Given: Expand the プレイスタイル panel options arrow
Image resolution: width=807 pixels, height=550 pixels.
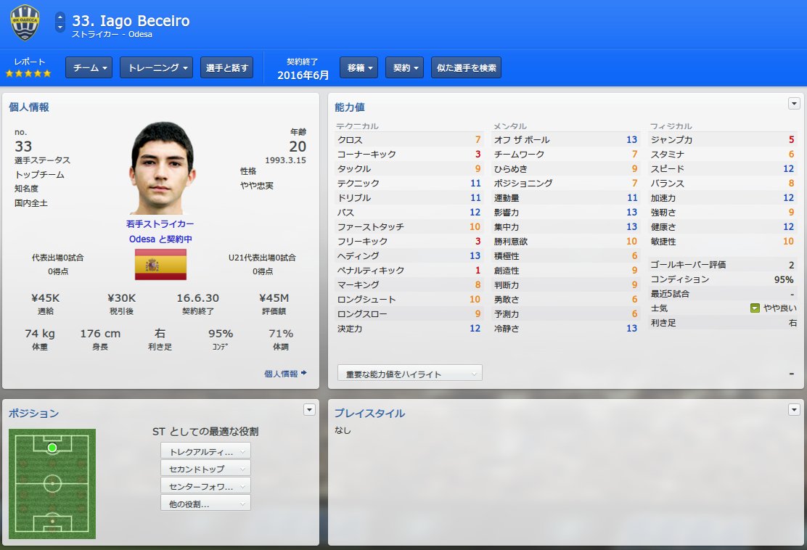Looking at the screenshot, I should pyautogui.click(x=794, y=409).
